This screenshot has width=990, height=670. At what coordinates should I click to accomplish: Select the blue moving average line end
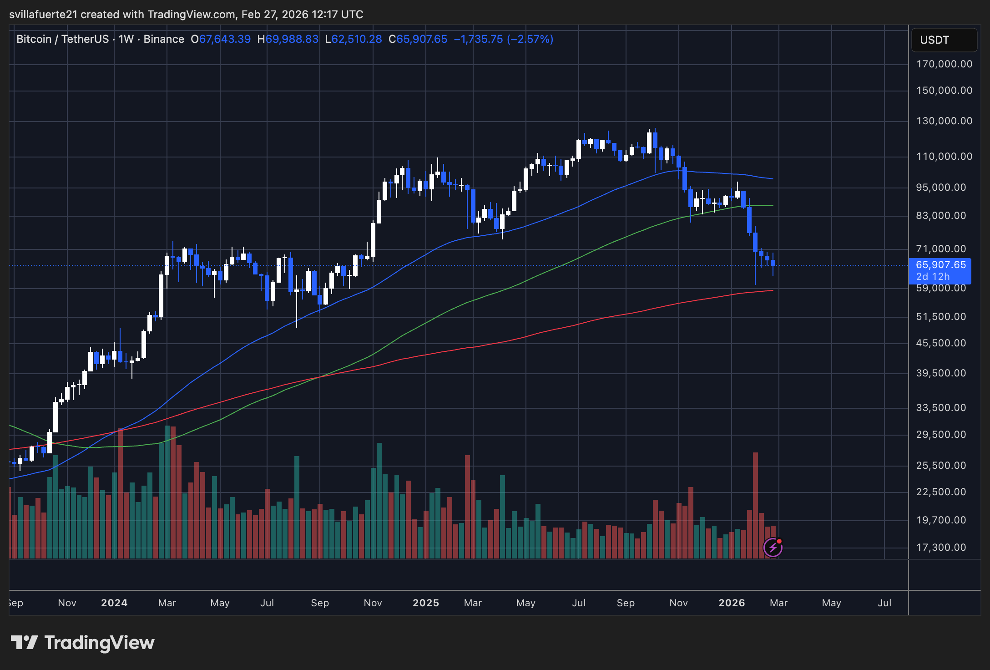coord(772,178)
